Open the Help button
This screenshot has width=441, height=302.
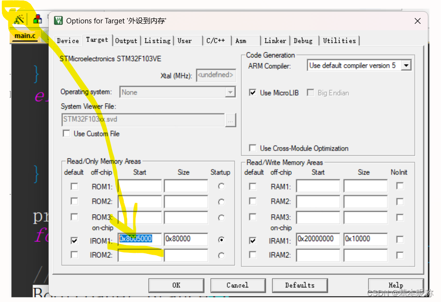(x=396, y=285)
